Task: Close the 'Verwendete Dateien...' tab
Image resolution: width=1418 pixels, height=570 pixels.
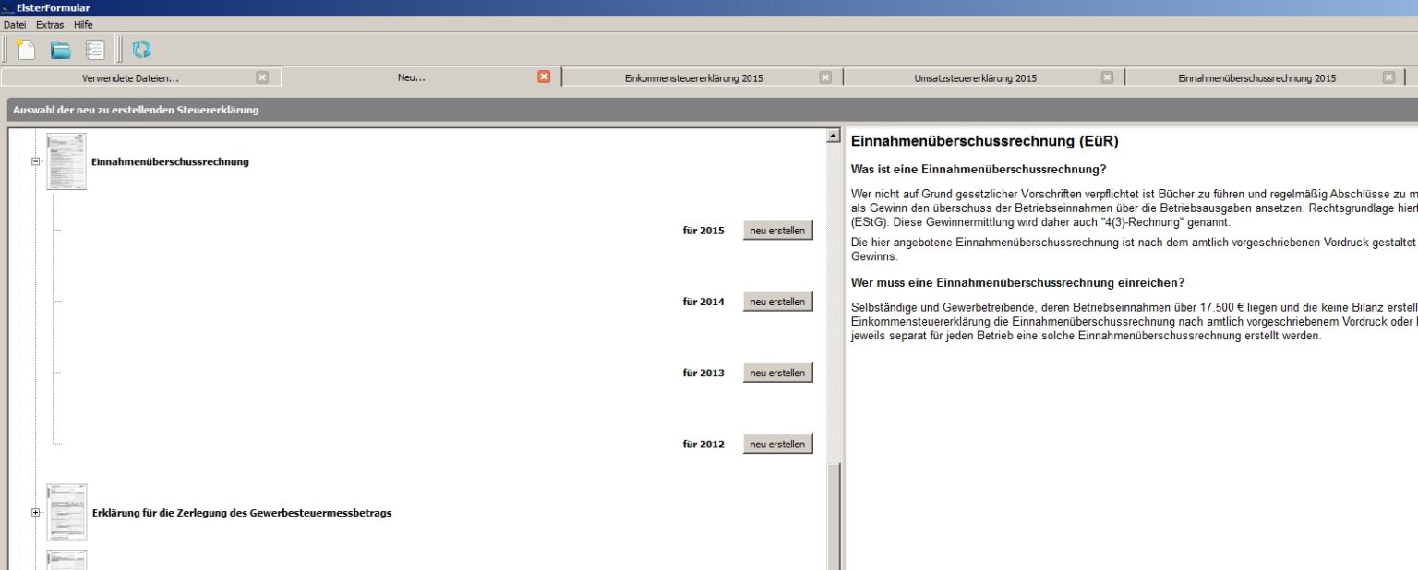Action: pyautogui.click(x=262, y=77)
